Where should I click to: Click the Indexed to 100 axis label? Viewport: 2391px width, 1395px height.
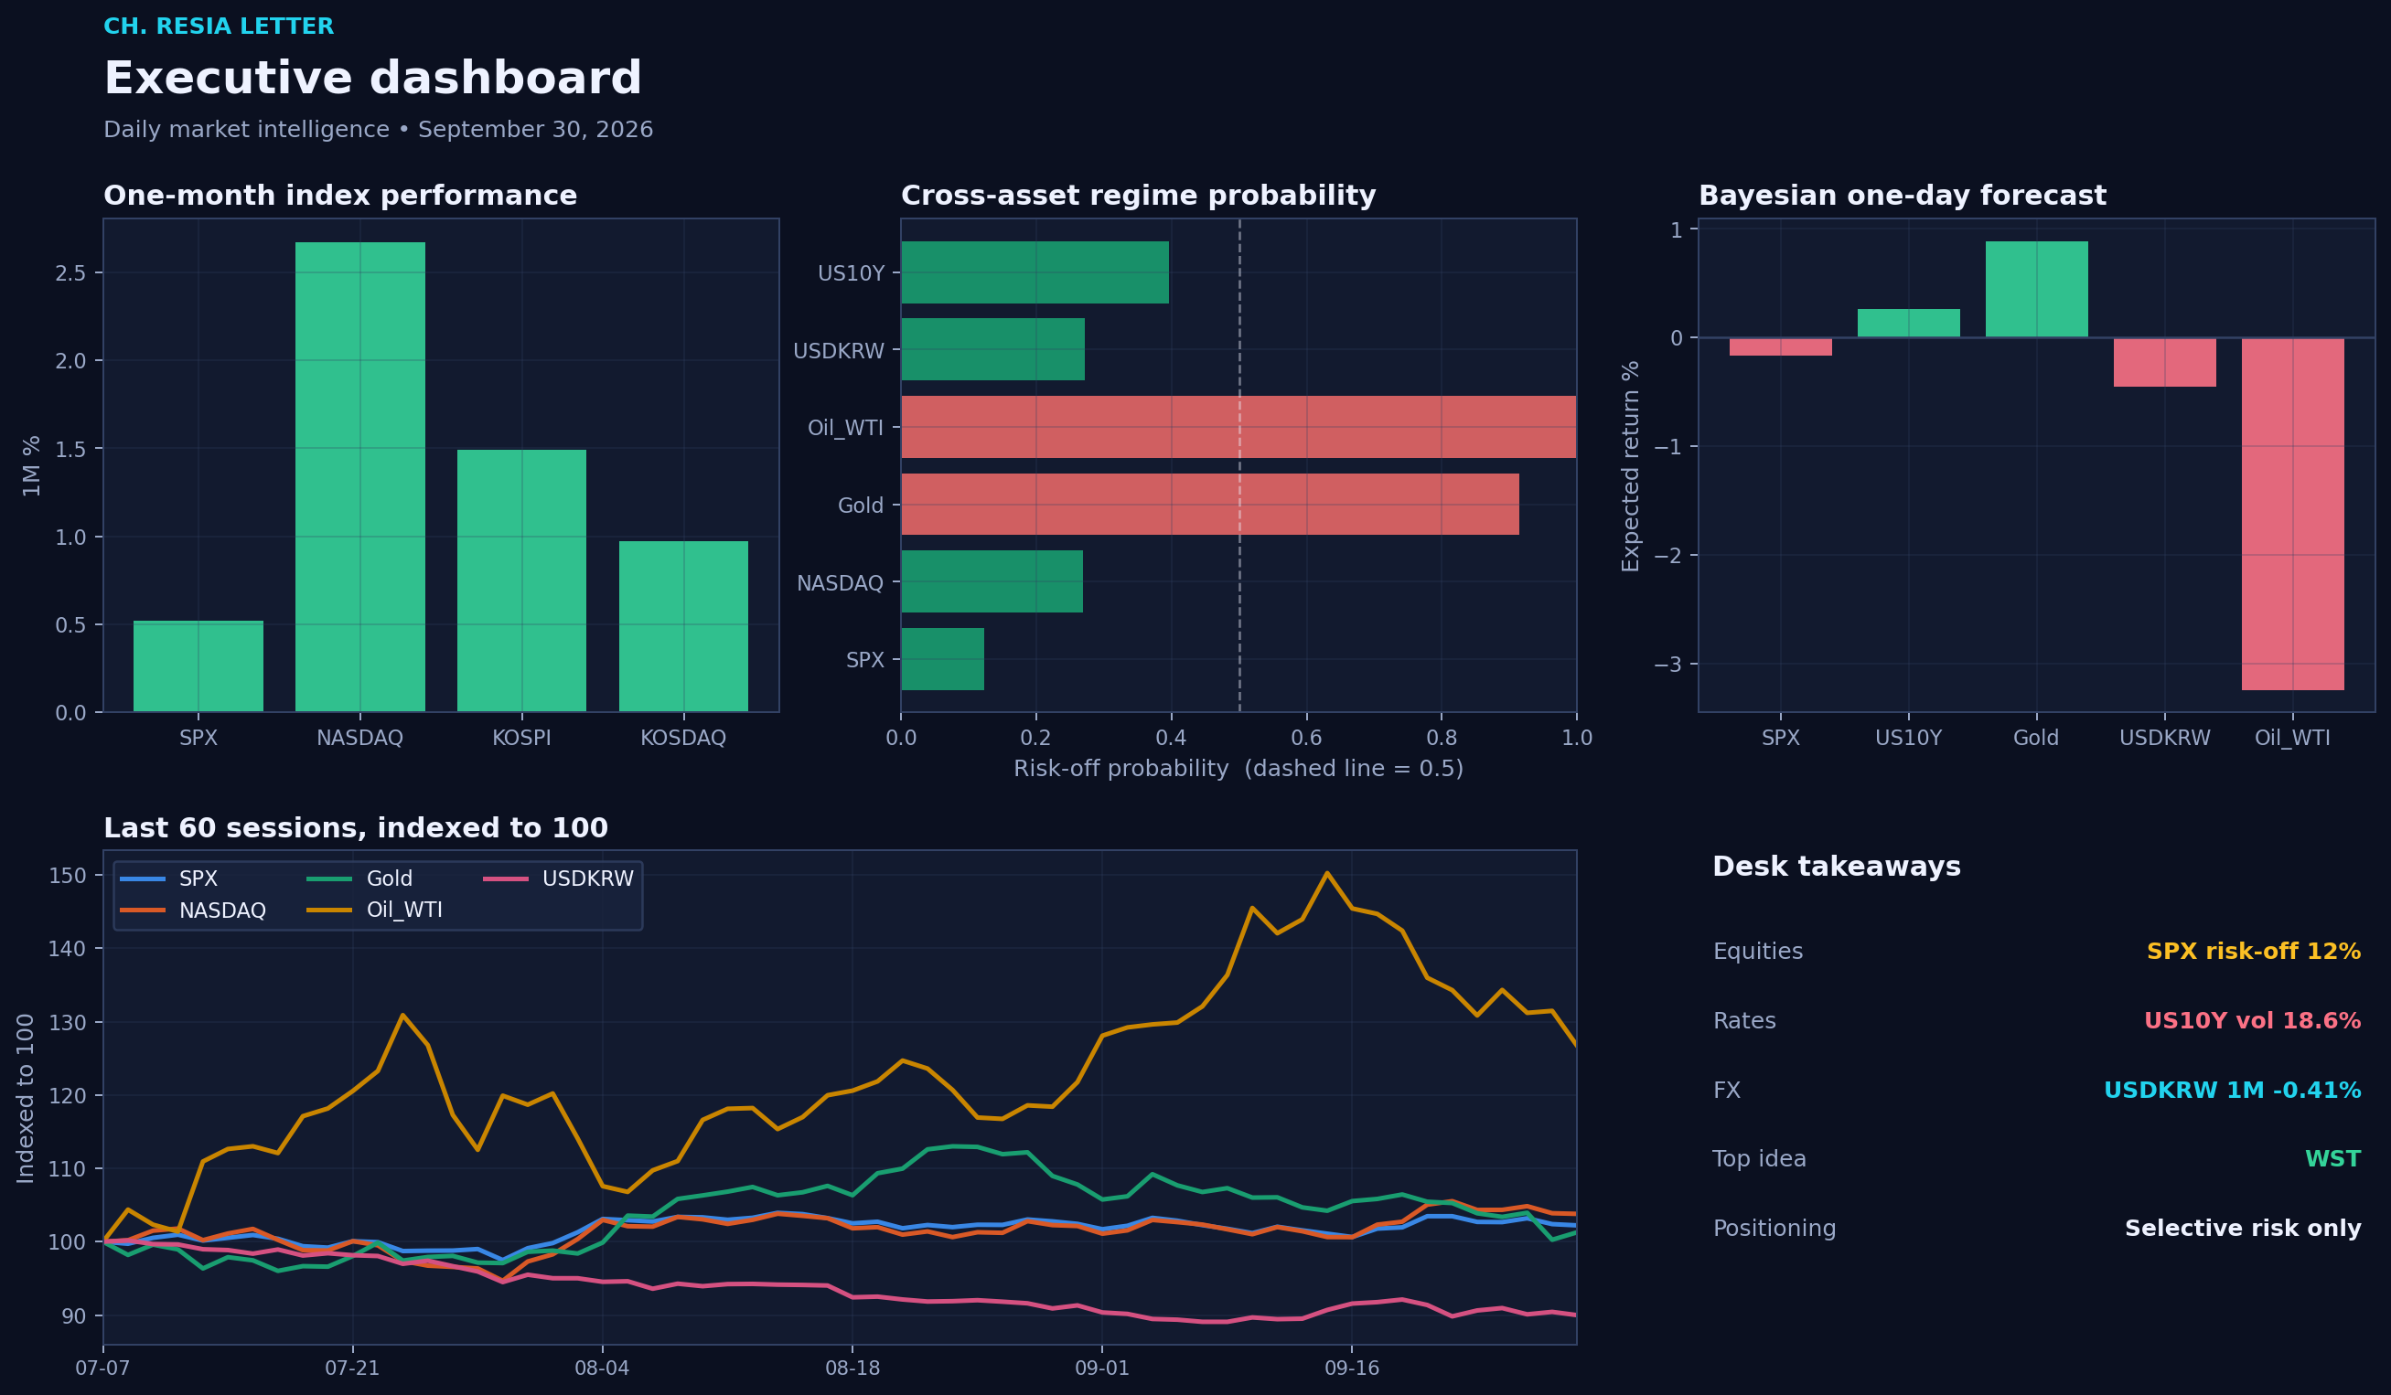tap(26, 1098)
